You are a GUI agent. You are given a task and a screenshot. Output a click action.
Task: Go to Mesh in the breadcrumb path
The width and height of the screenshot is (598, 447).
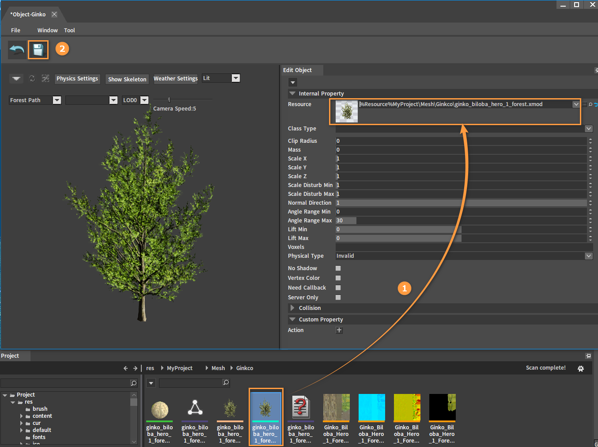(218, 368)
